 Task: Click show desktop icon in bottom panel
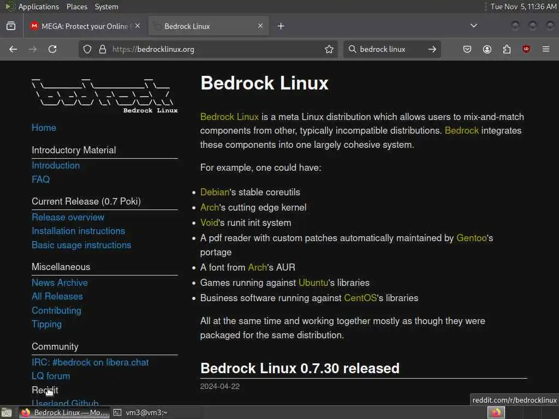pyautogui.click(x=7, y=413)
